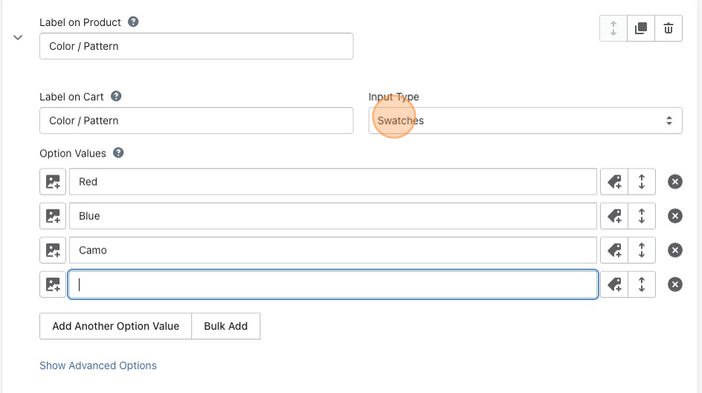This screenshot has width=702, height=393.
Task: Show help for Option Values
Action: (x=118, y=153)
